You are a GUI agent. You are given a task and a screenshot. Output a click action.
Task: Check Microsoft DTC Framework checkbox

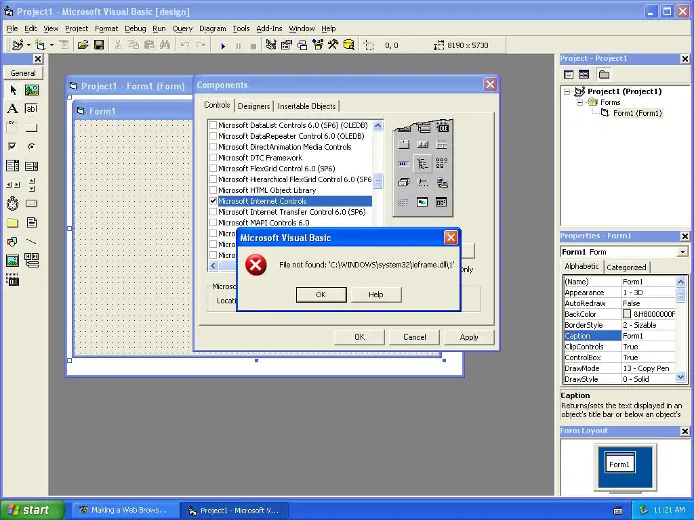213,158
